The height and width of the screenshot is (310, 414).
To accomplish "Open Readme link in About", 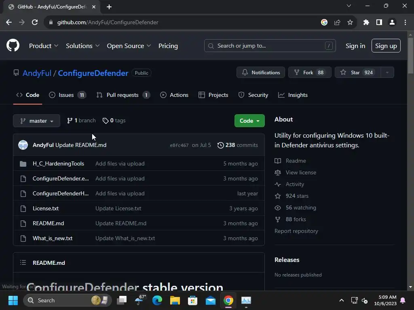I will tap(290, 161).
